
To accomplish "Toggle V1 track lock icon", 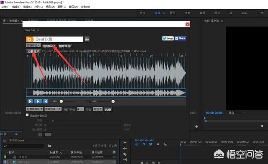I will coord(142,163).
